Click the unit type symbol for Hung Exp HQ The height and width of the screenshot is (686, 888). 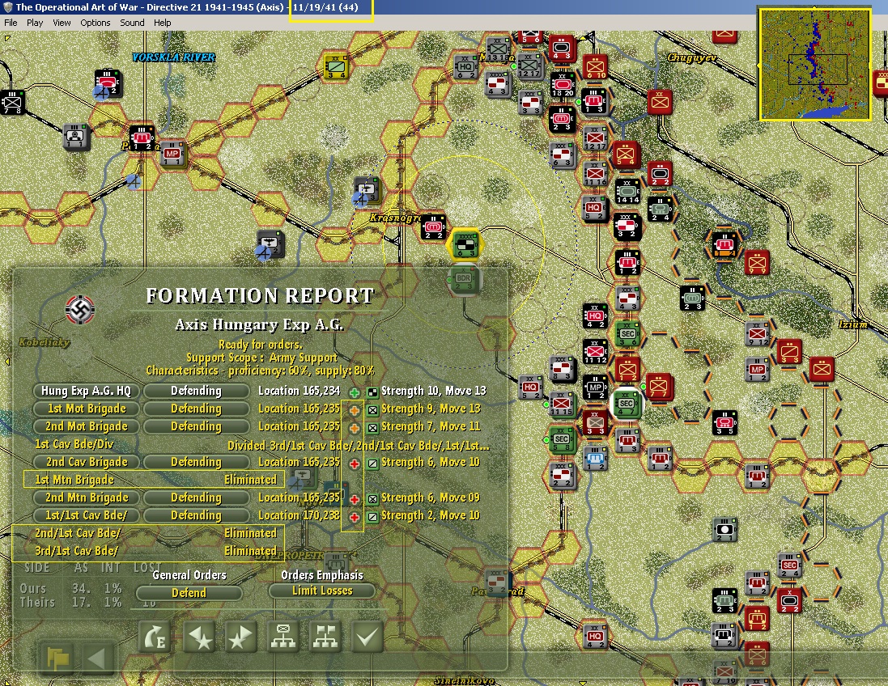372,392
